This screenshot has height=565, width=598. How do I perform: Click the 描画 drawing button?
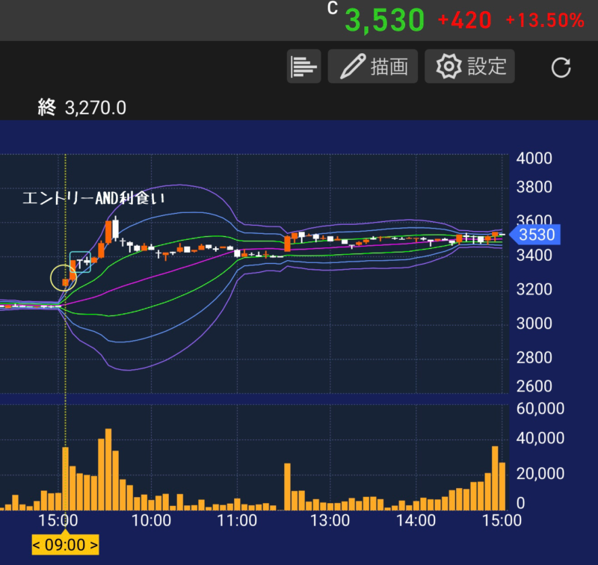(372, 67)
